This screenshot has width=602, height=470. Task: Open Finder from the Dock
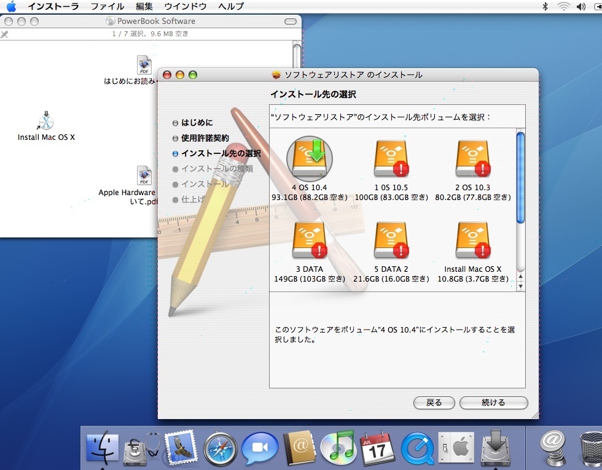[x=102, y=449]
